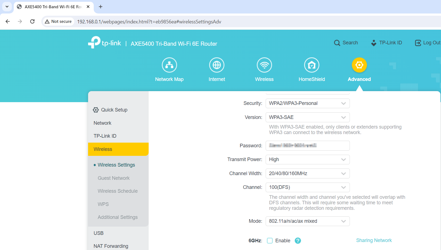Go back in browser history

(8, 21)
